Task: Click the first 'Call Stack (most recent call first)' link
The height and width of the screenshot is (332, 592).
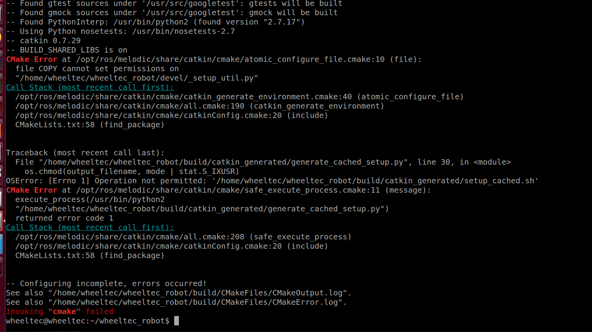Action: tap(90, 87)
